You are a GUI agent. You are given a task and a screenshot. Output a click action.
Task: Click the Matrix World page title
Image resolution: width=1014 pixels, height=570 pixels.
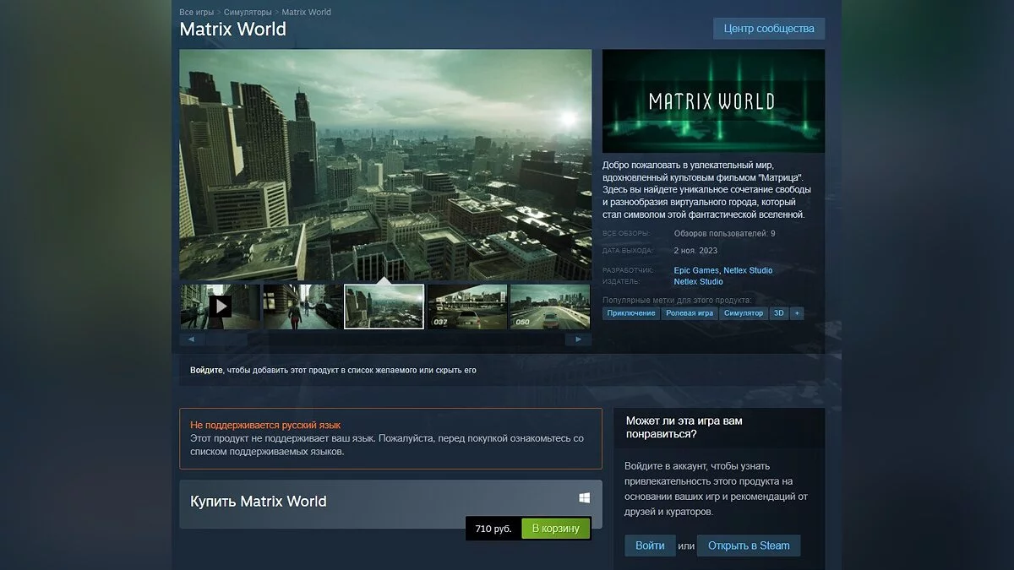233,29
